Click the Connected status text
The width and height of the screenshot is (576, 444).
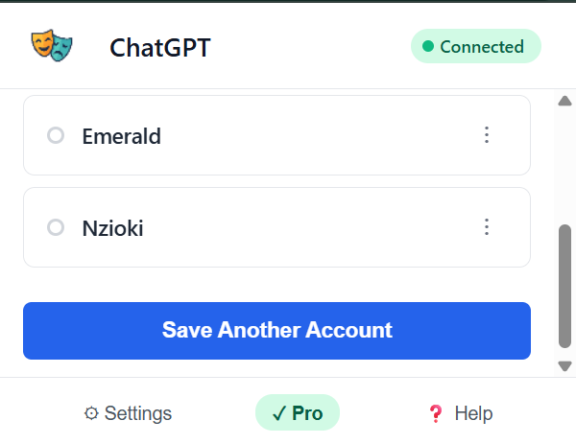pyautogui.click(x=482, y=47)
